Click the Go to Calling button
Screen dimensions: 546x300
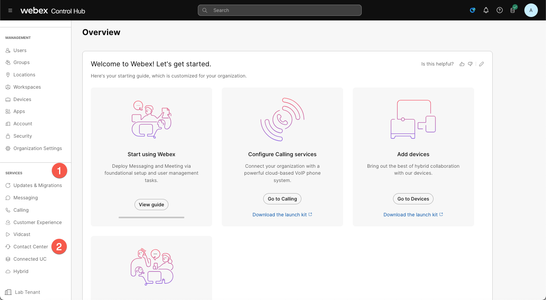(x=282, y=199)
